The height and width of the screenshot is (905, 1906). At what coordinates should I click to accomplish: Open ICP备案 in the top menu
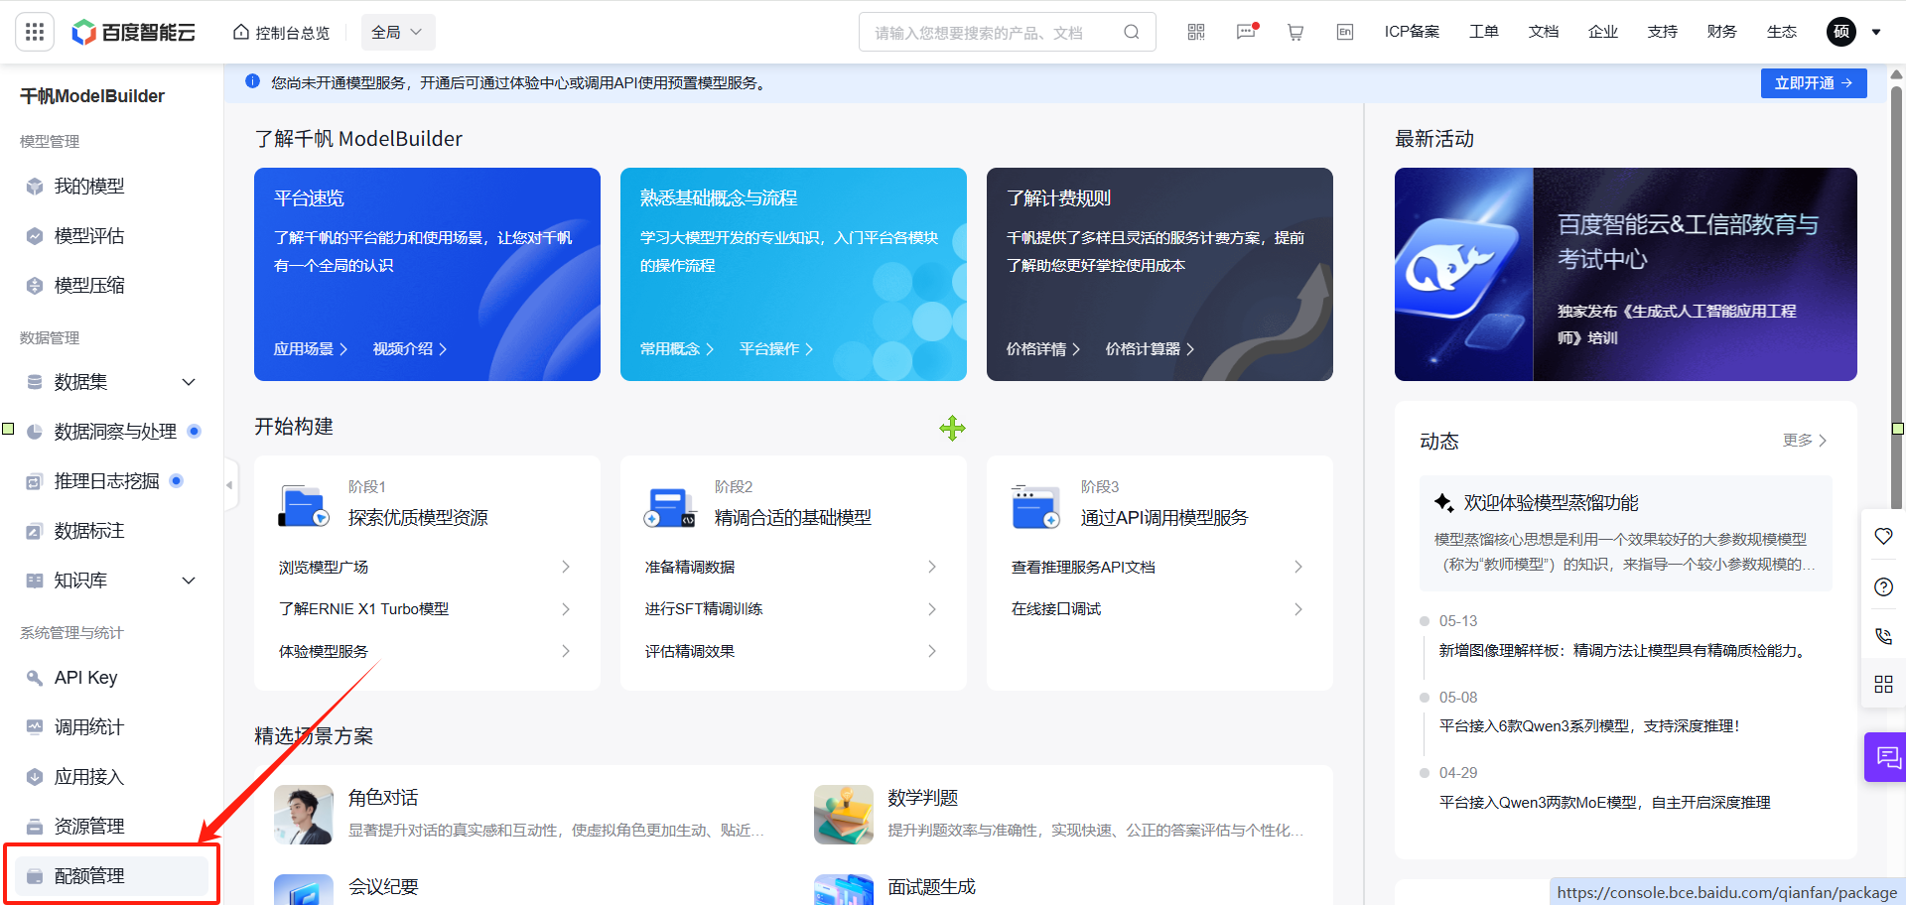(x=1412, y=32)
